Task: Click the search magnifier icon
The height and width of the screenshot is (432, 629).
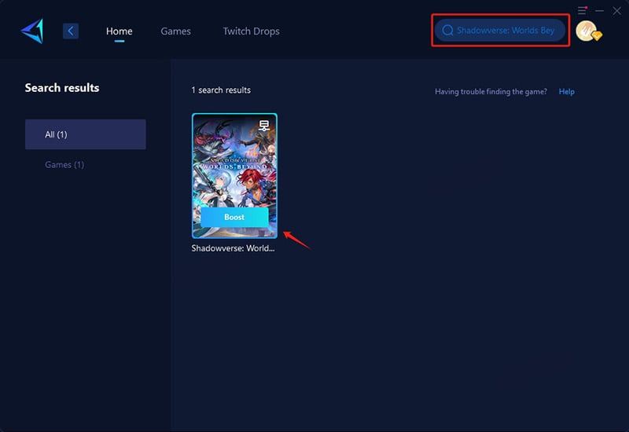Action: point(447,31)
